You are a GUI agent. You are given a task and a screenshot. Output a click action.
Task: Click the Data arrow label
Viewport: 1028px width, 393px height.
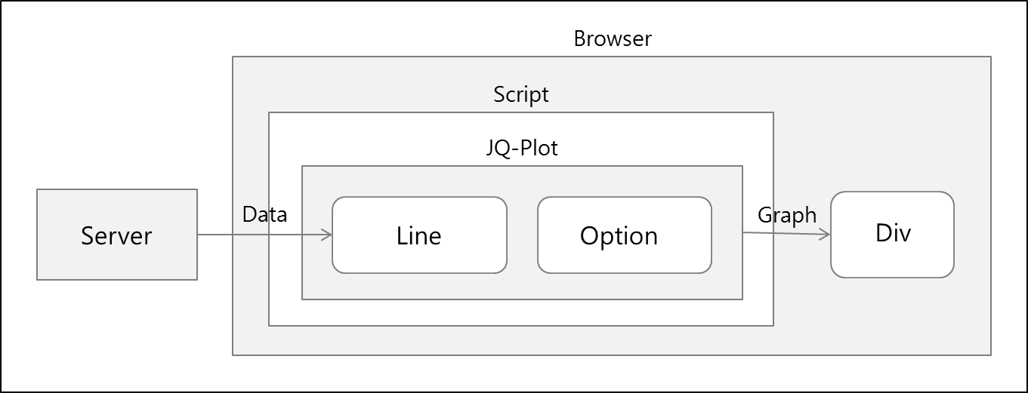point(264,215)
